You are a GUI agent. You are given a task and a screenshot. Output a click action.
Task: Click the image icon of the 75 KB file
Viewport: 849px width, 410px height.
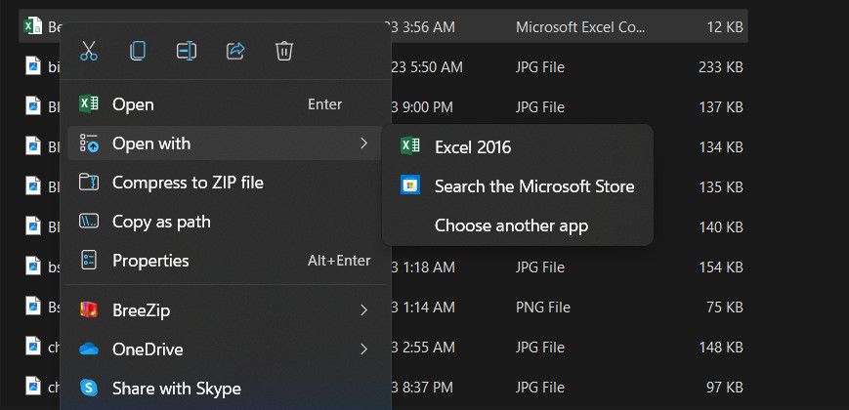point(33,306)
